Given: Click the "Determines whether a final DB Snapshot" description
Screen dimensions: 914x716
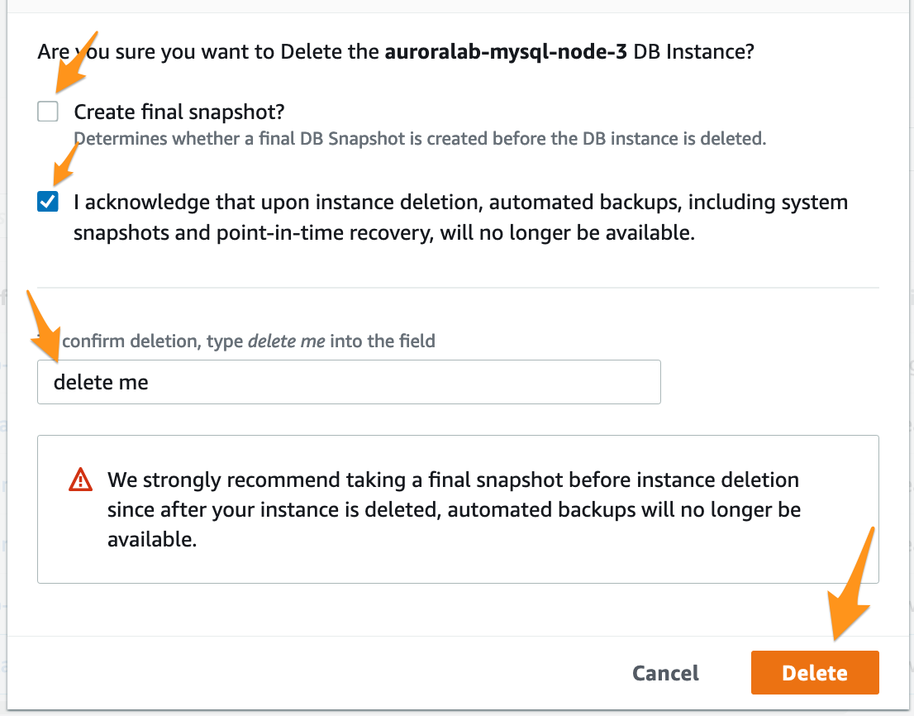Looking at the screenshot, I should pos(420,139).
